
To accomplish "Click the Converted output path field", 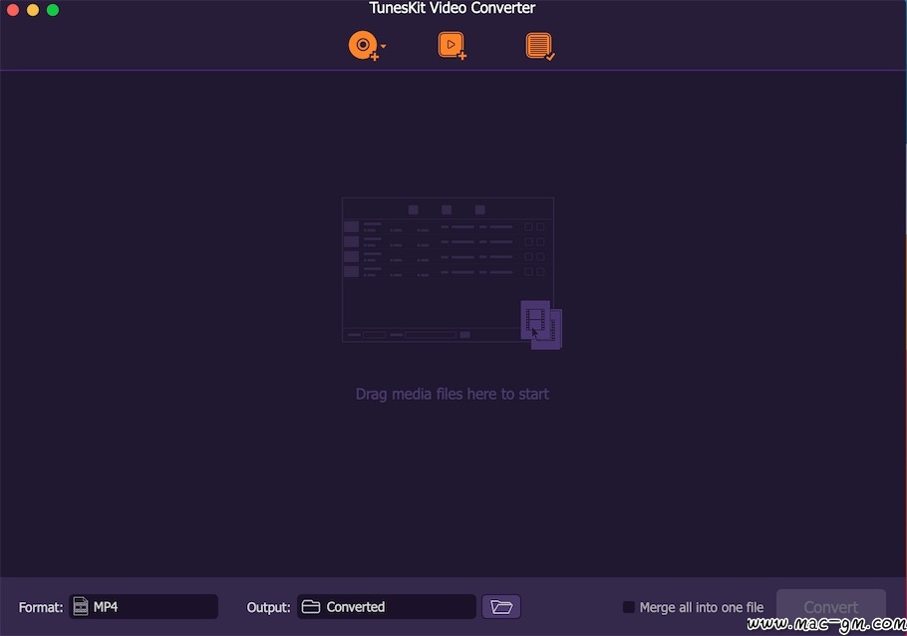I will 387,606.
